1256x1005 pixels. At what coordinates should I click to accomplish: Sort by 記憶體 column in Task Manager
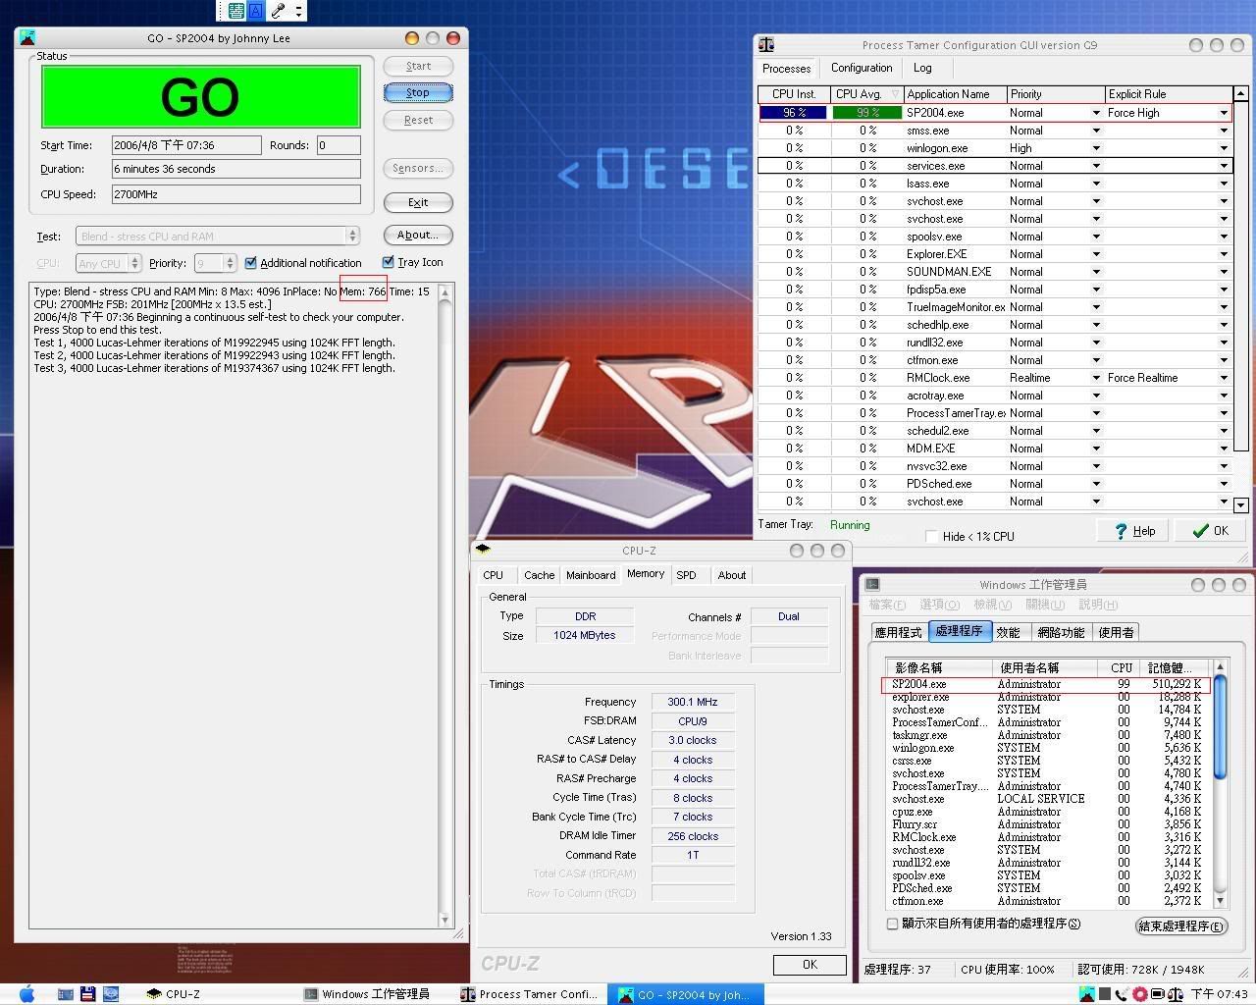point(1173,667)
